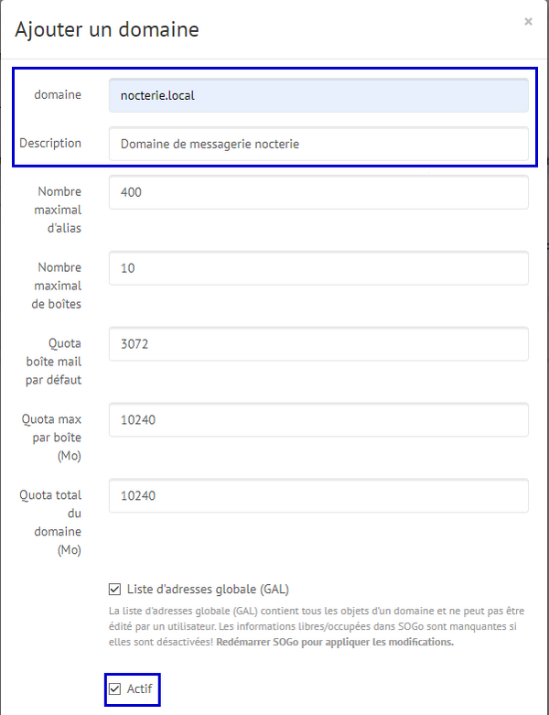Image resolution: width=549 pixels, height=715 pixels.
Task: Uncheck the Liste d'adresses globale checkbox
Action: (x=114, y=589)
